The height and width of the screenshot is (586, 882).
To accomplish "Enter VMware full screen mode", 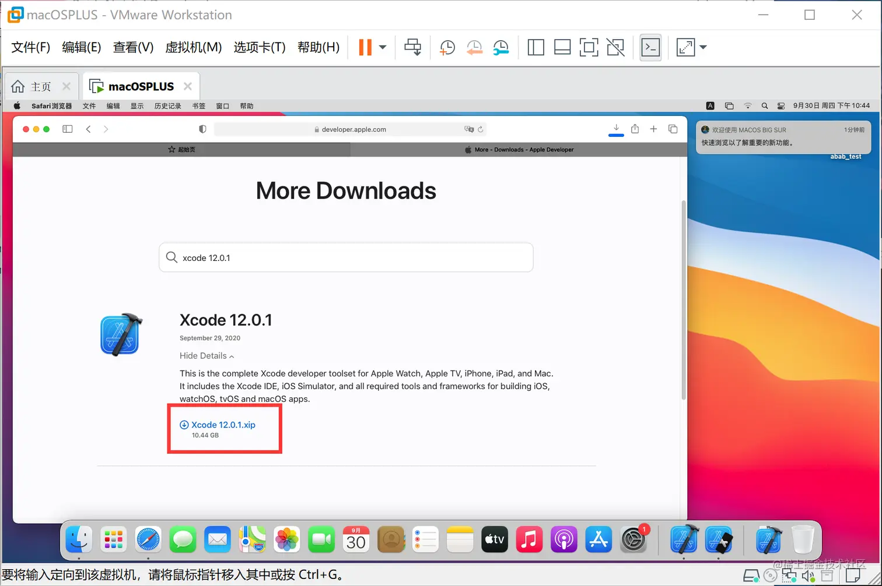I will [x=589, y=47].
